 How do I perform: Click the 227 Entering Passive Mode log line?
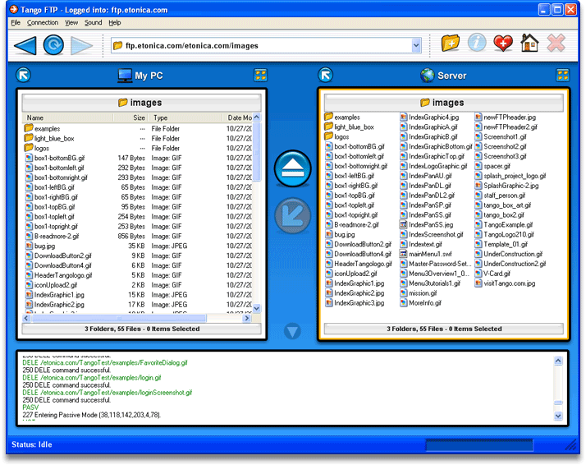(x=92, y=415)
